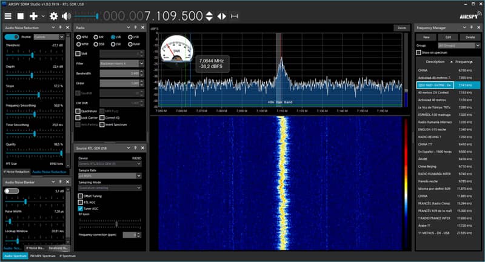Viewport: 485px width, 262px height.
Task: Uncheck the Tuner AGC checkbox
Action: point(81,209)
